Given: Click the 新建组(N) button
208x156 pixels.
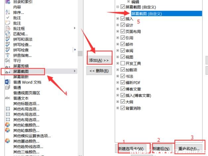Looking at the screenshot, I should pos(161,149).
